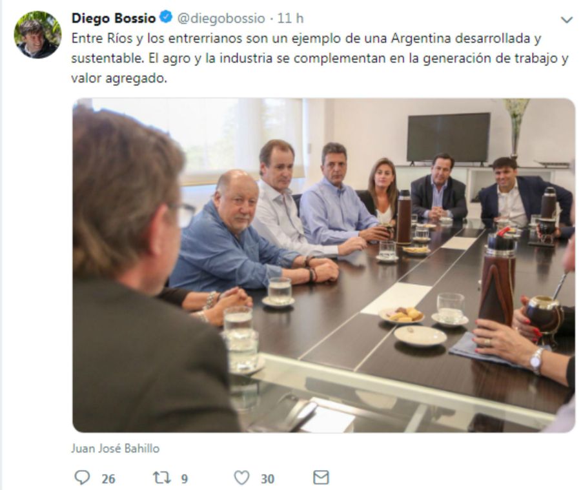Expand the tweet options chevron

(x=567, y=19)
